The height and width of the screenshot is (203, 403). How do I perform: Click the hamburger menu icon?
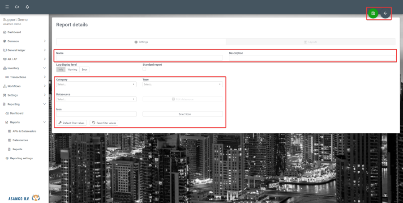click(x=7, y=7)
